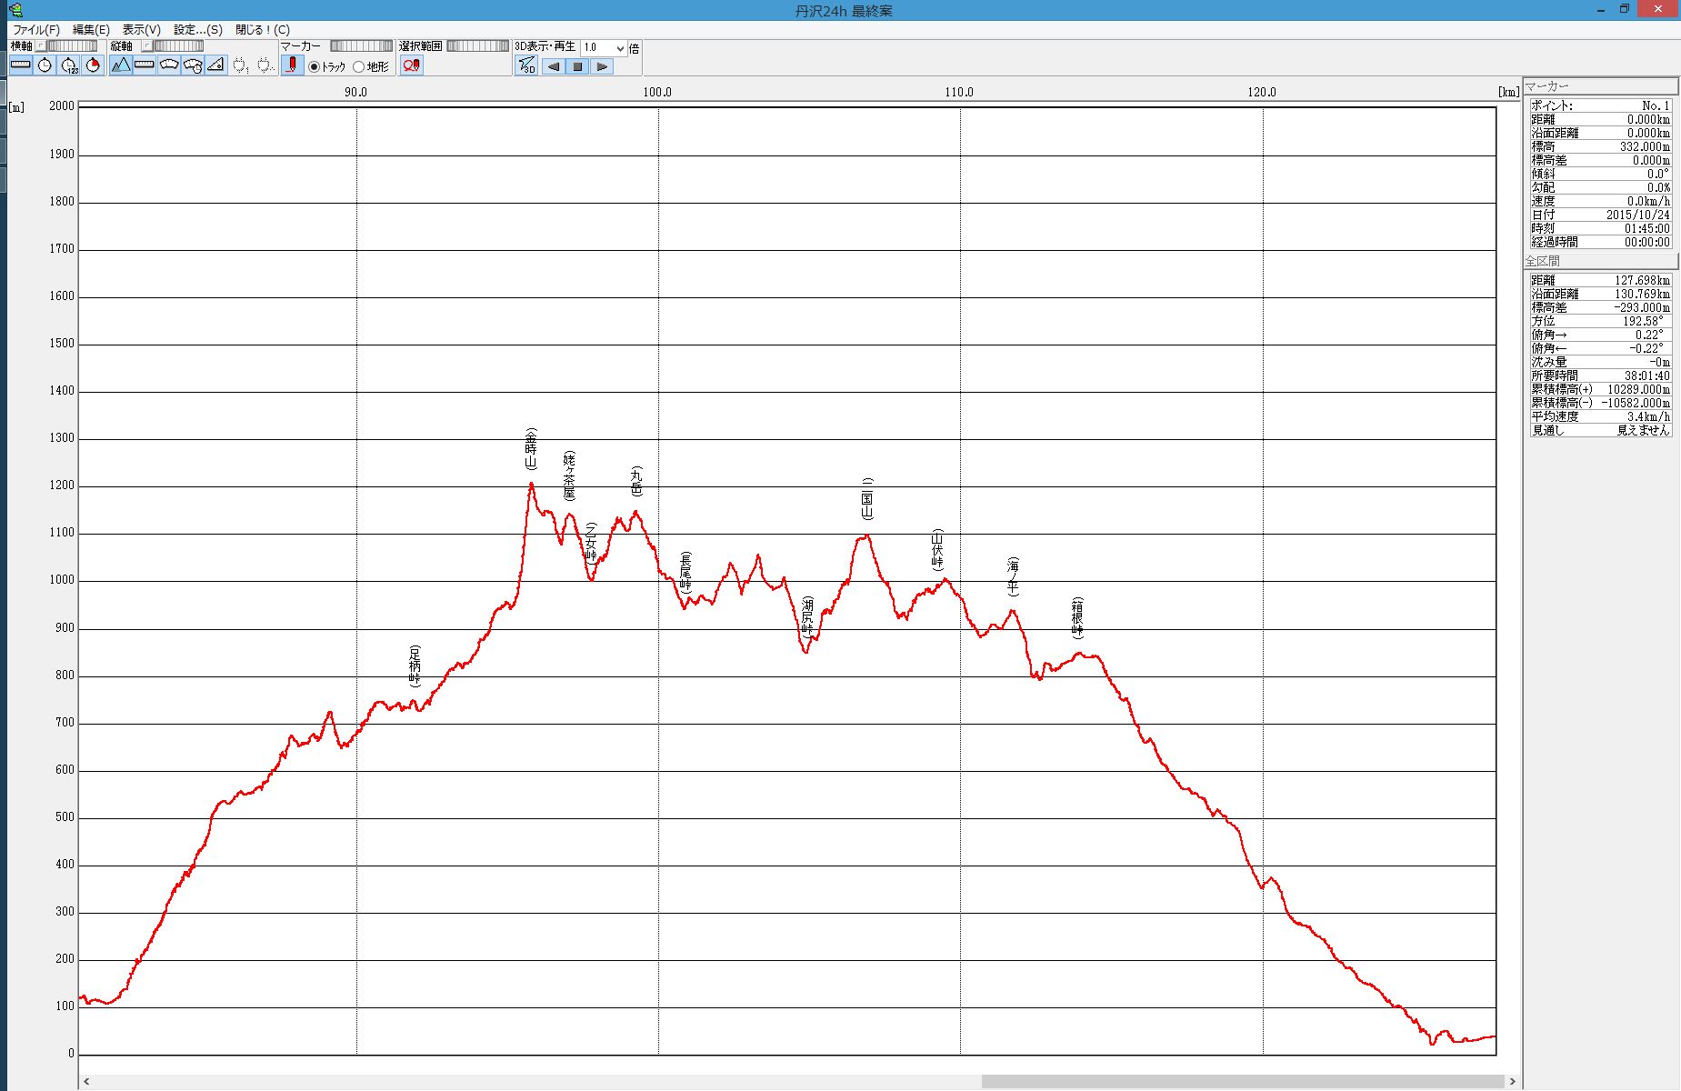
Task: Click the 標高 value 332.000m
Action: click(1645, 146)
